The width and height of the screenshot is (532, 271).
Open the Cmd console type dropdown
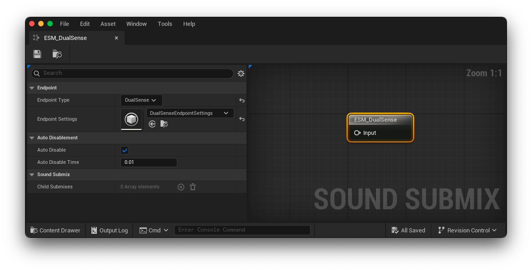point(154,230)
